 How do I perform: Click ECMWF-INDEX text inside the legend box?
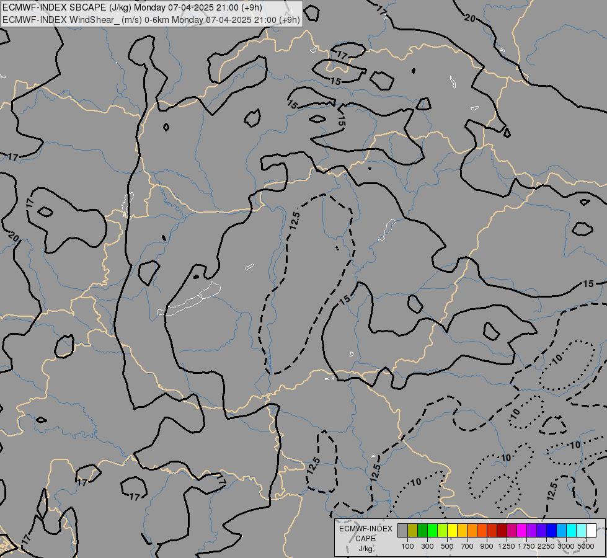click(x=365, y=529)
